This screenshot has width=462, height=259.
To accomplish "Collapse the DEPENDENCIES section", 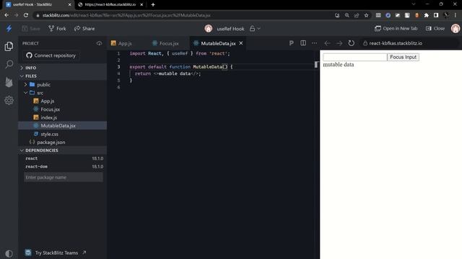I will tap(63, 150).
